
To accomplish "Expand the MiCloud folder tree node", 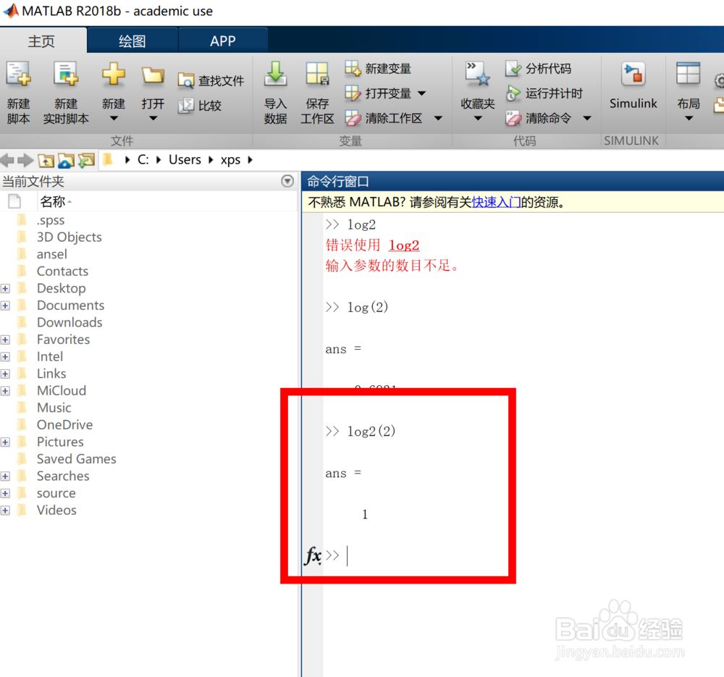I will [5, 391].
